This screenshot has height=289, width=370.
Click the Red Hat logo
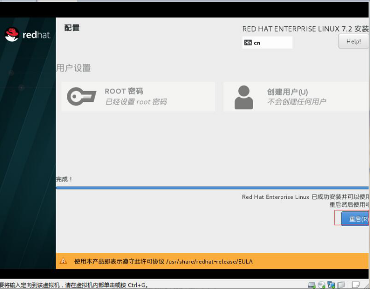point(27,35)
